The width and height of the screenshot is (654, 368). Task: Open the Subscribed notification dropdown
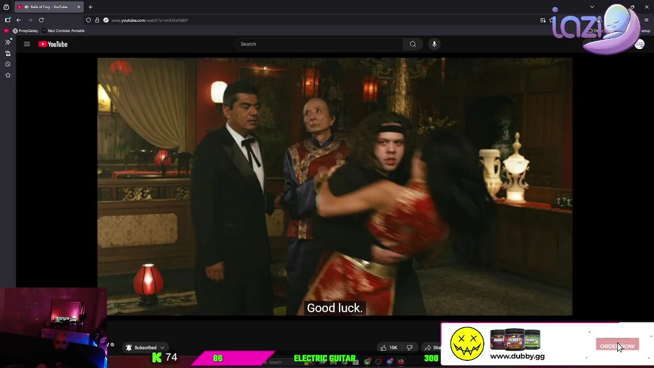pyautogui.click(x=145, y=348)
